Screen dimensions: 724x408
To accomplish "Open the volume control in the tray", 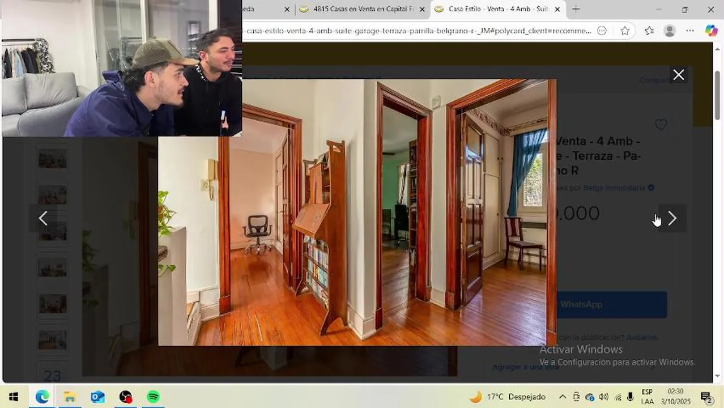I will [x=603, y=397].
